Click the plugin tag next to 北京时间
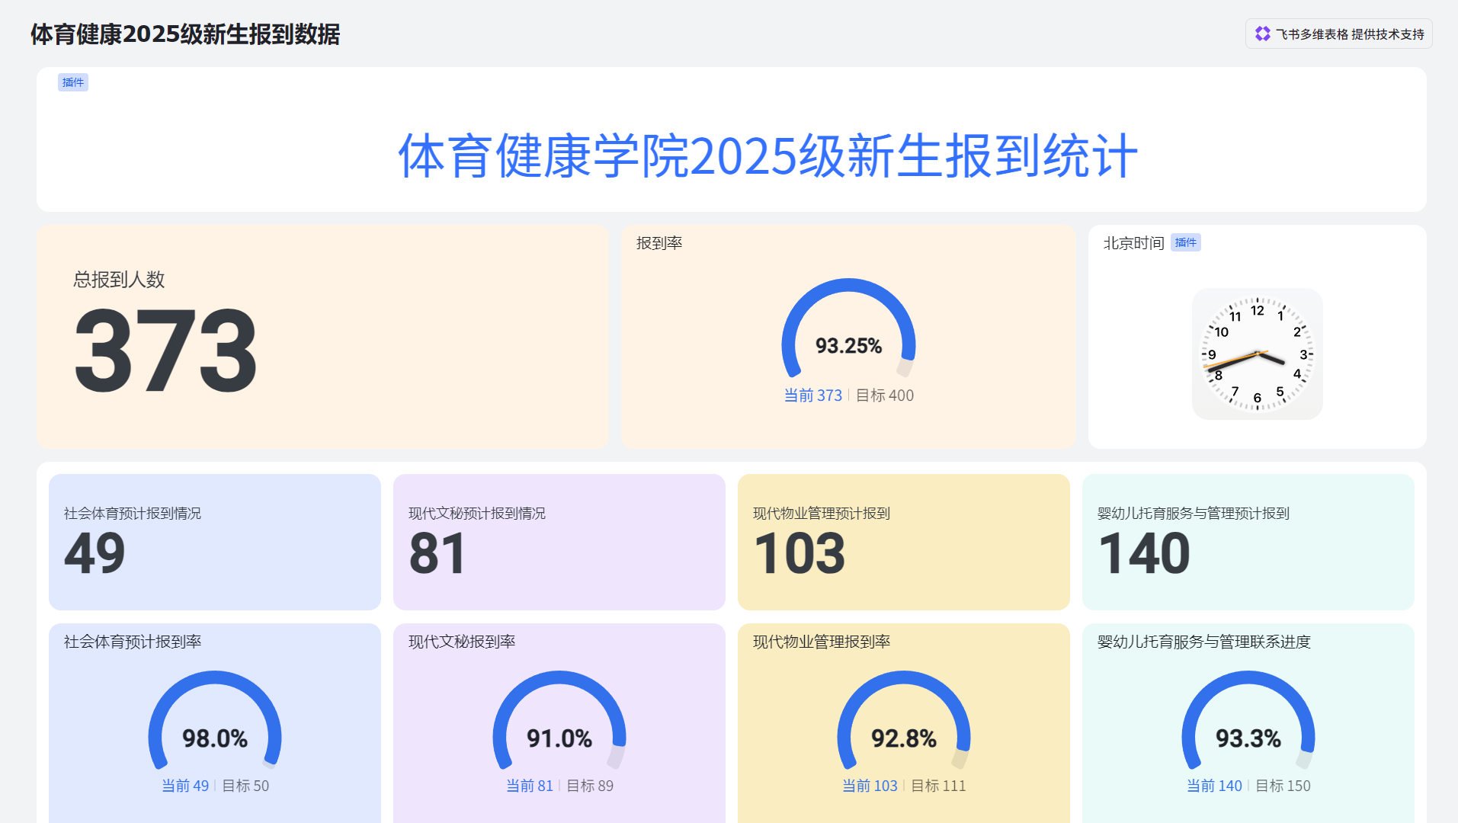 point(1185,243)
